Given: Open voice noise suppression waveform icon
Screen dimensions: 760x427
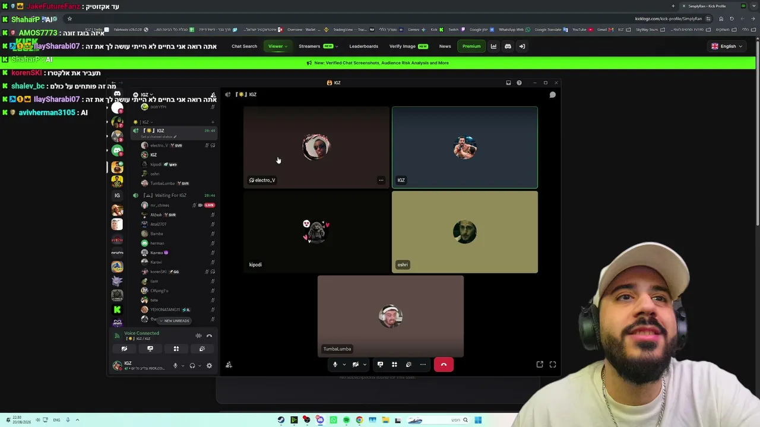Looking at the screenshot, I should pos(198,336).
